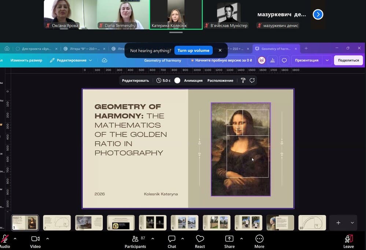Screen dimensions: 366x250
Task: Click Turn up volume button
Action: pyautogui.click(x=193, y=51)
